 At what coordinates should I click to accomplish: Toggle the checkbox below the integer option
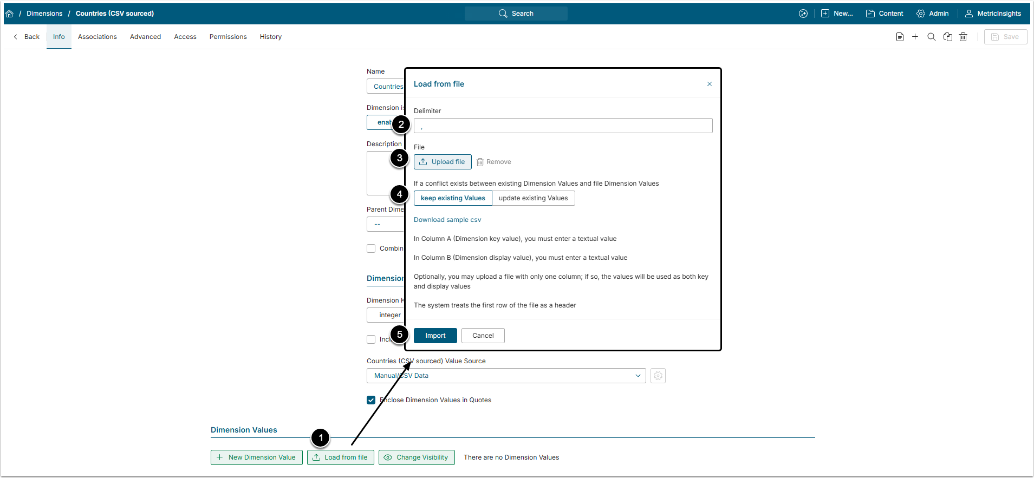[371, 339]
